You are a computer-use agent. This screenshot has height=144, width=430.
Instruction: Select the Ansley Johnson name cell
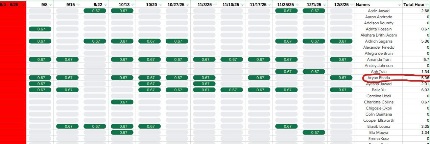click(x=379, y=66)
